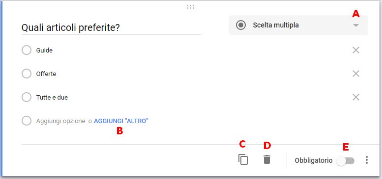Select the 'Tutte e due' radio button
Image resolution: width=382 pixels, height=179 pixels.
[x=27, y=98]
